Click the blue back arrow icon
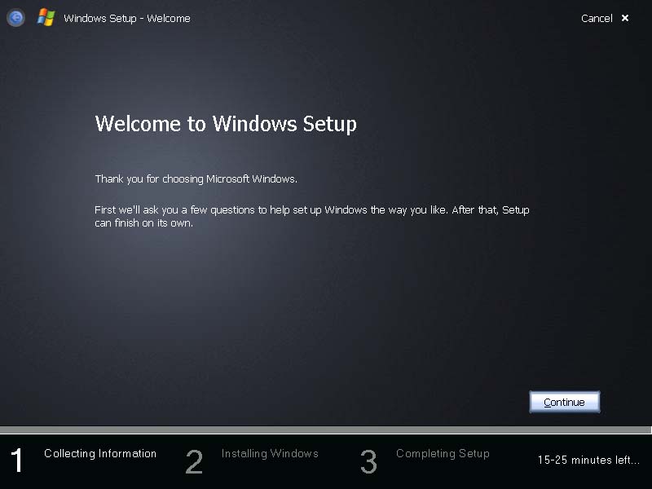The height and width of the screenshot is (489, 652). point(15,18)
